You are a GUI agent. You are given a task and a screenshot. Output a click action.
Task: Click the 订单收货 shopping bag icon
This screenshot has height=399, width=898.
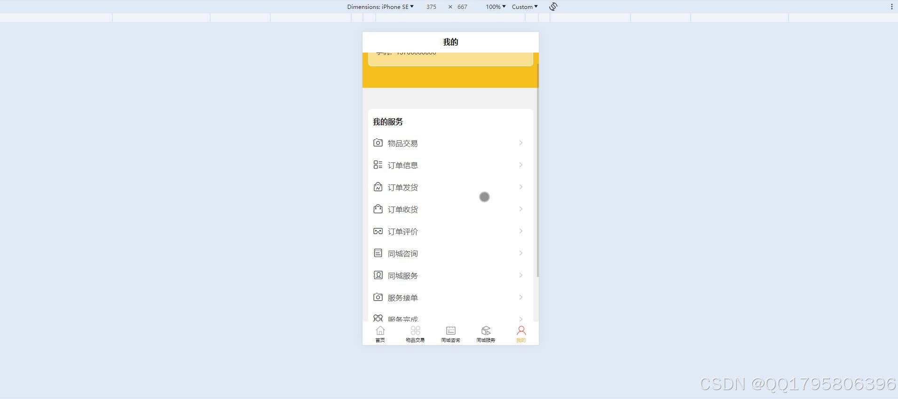click(378, 209)
